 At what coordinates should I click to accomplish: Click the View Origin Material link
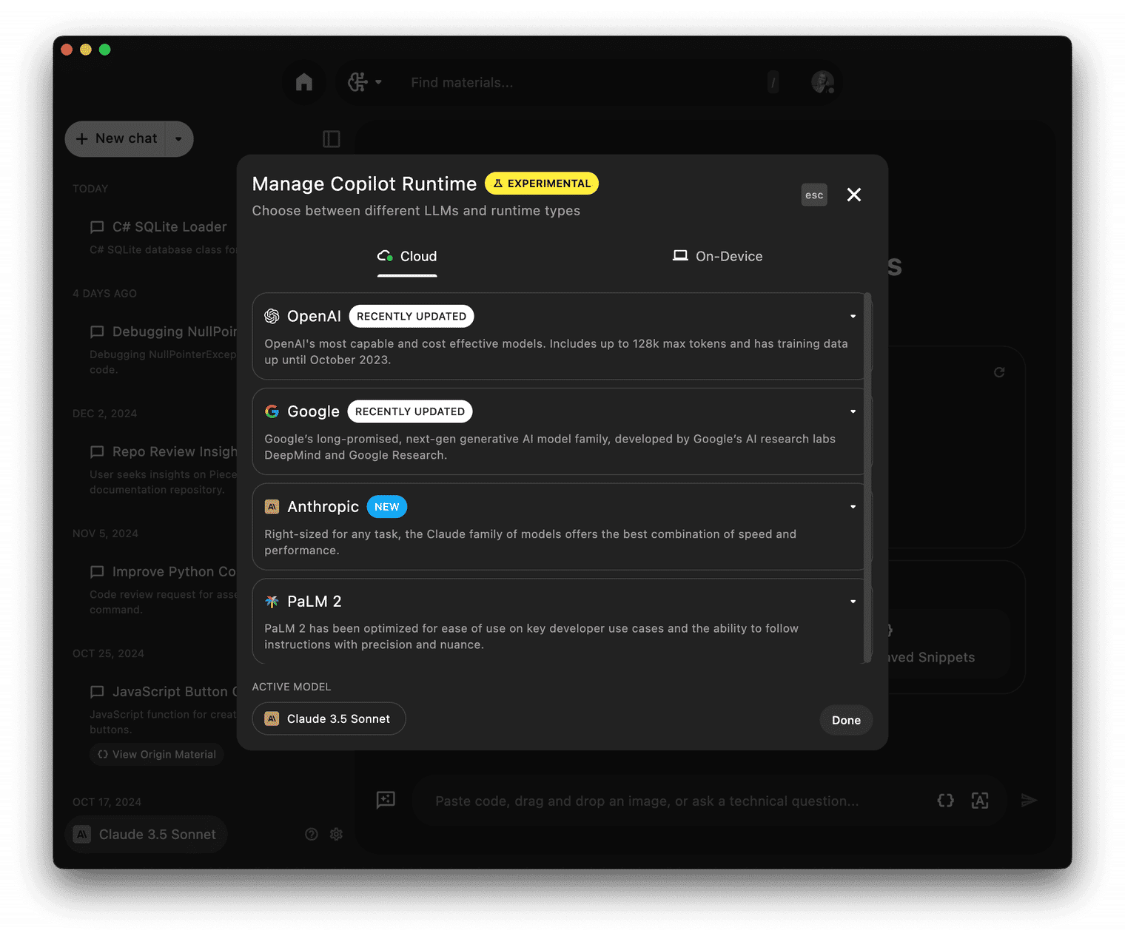point(156,754)
